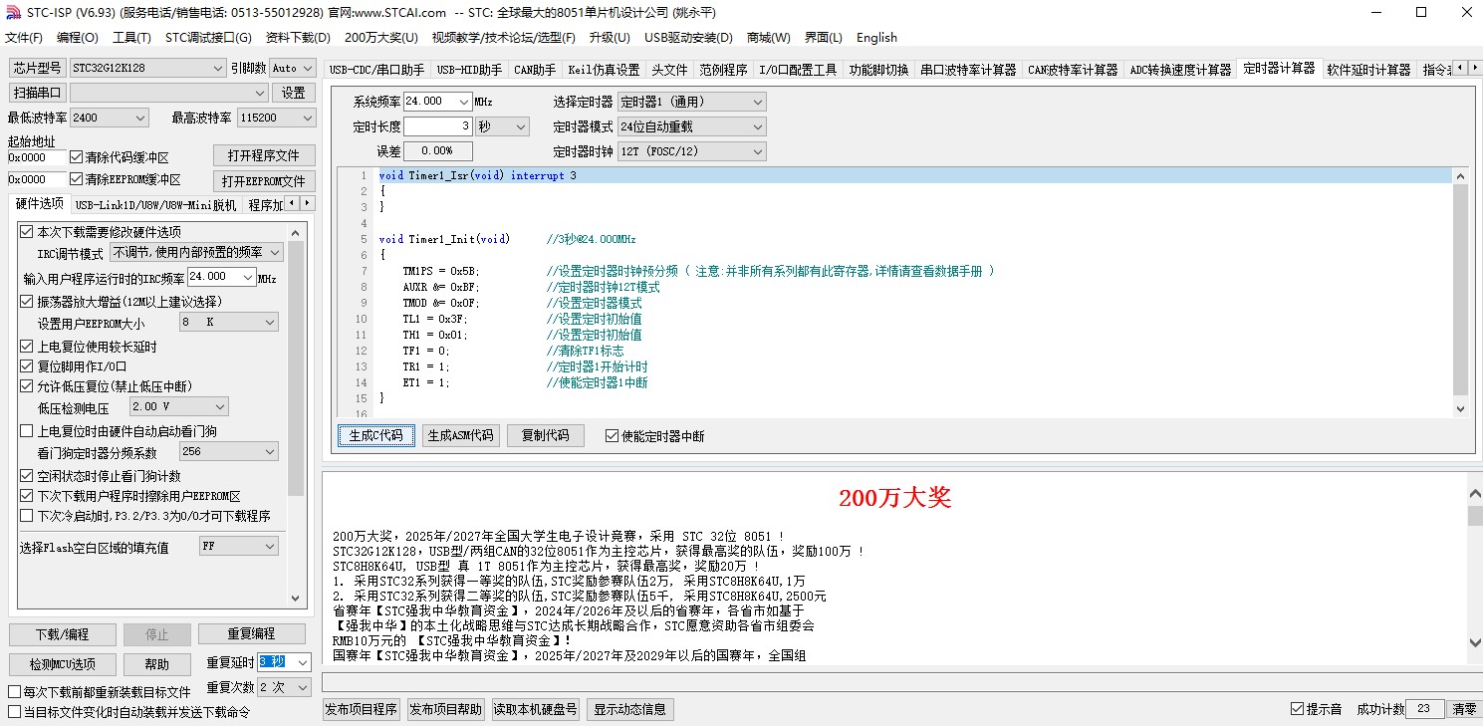Enable 上电复位时由硬件自动启动看门狗 checkbox

pyautogui.click(x=27, y=431)
